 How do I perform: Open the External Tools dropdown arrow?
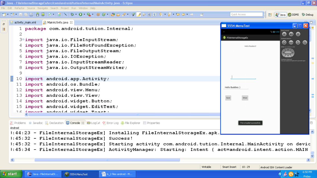93,14
